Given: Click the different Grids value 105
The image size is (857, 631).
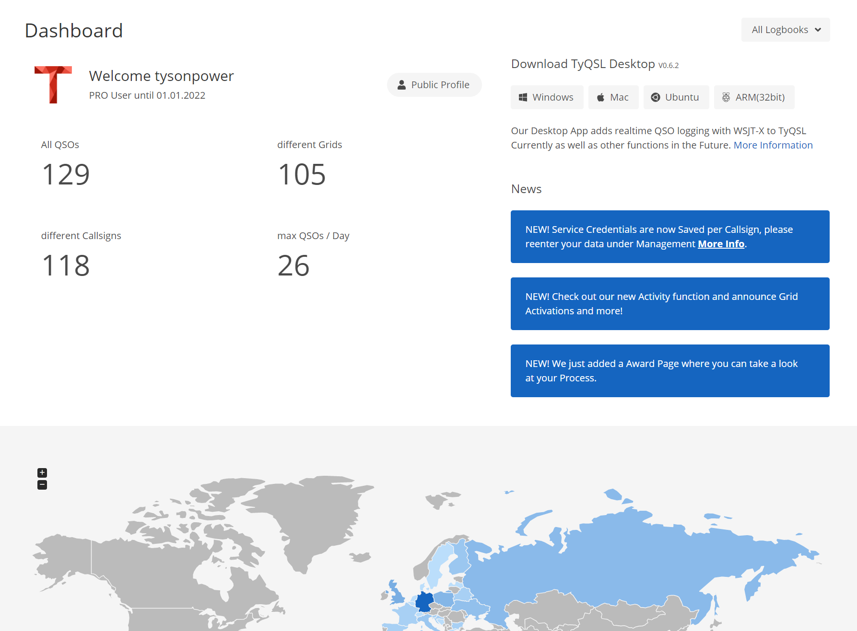Looking at the screenshot, I should (x=302, y=174).
